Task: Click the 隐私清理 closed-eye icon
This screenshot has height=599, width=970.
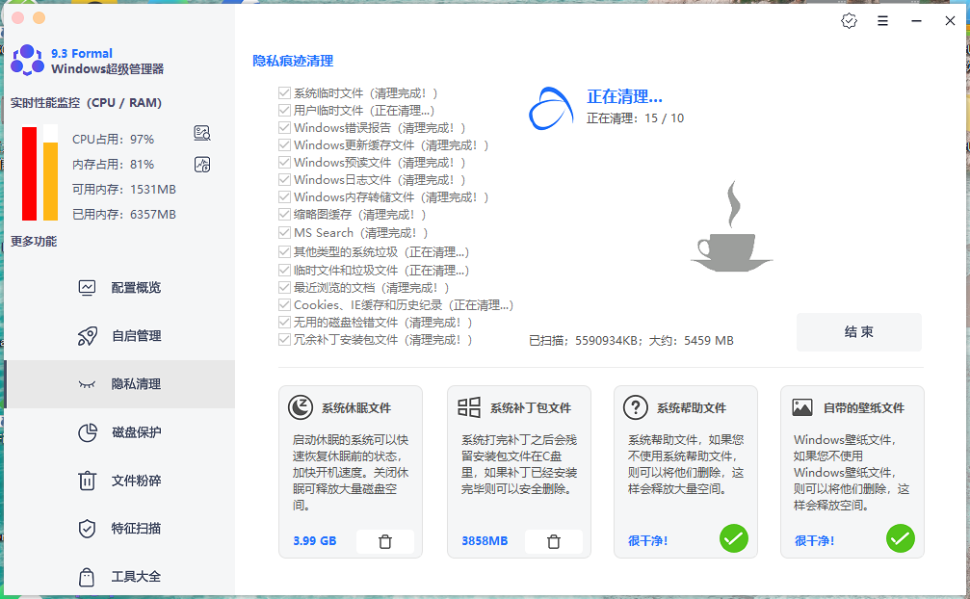Action: [x=88, y=384]
